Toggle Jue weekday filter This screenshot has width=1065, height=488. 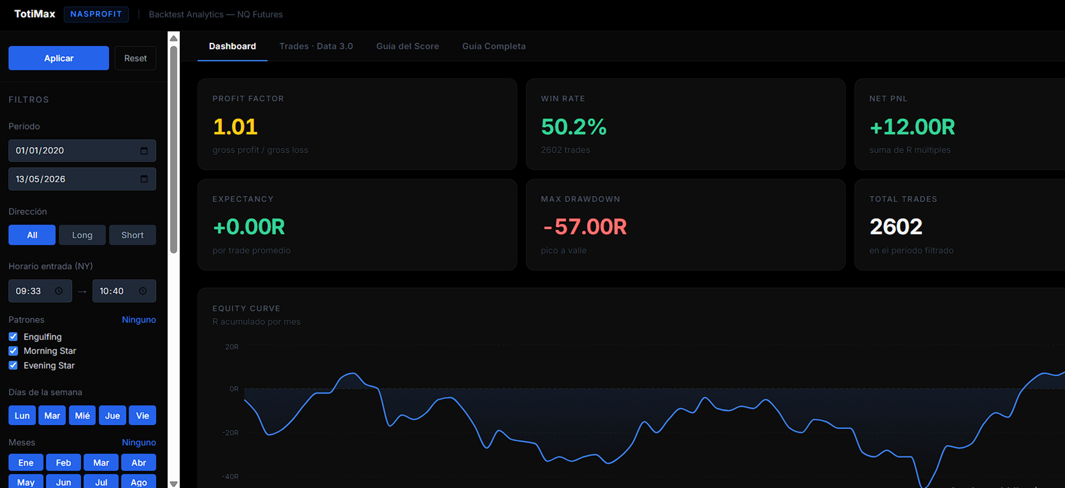(x=112, y=415)
